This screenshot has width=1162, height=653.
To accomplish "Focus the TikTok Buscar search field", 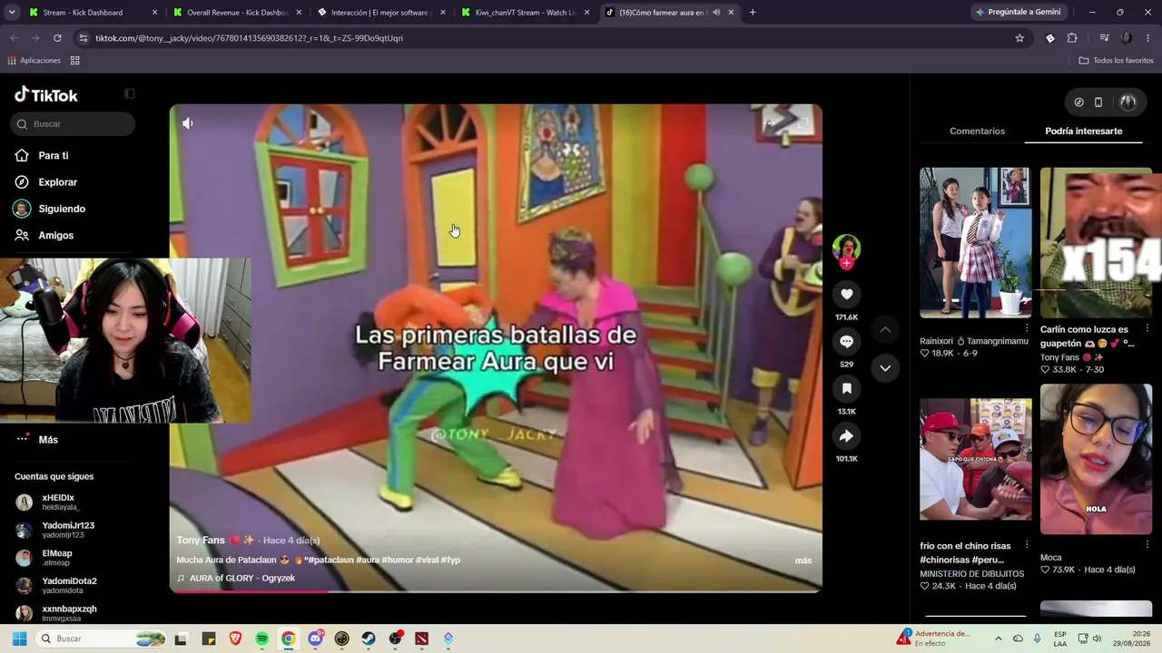I will pos(73,124).
